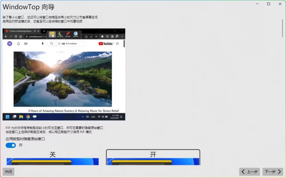The height and width of the screenshot is (178, 286).
Task: Click the SET TOP pin icon
Action: pos(68,33)
